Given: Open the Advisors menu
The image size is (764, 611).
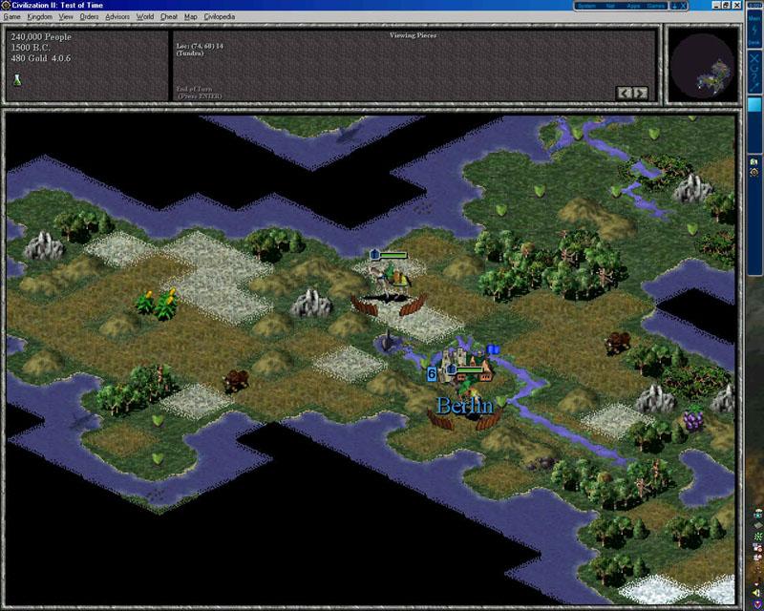Looking at the screenshot, I should [117, 16].
